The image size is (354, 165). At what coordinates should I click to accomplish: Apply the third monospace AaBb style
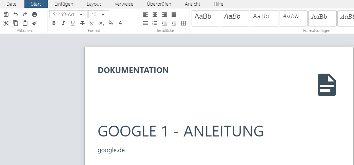point(264,18)
